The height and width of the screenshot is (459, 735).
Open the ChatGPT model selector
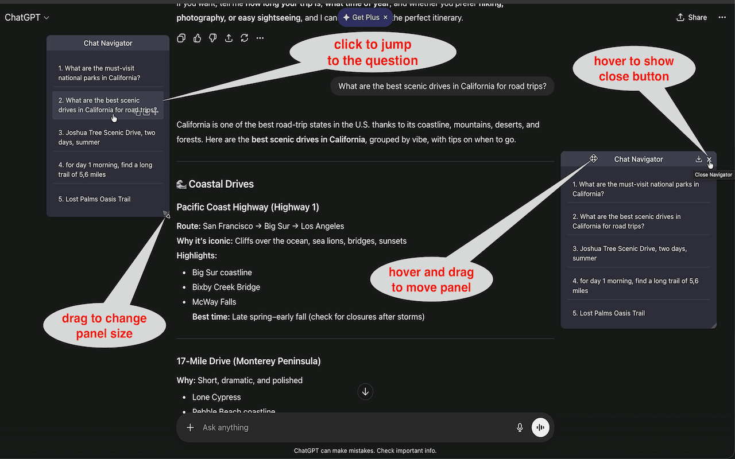(x=27, y=17)
